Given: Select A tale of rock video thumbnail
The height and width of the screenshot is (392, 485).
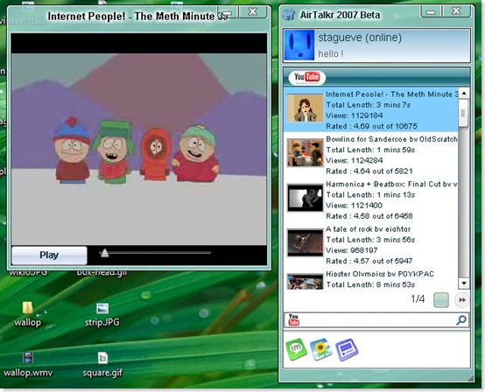Looking at the screenshot, I should [x=305, y=242].
